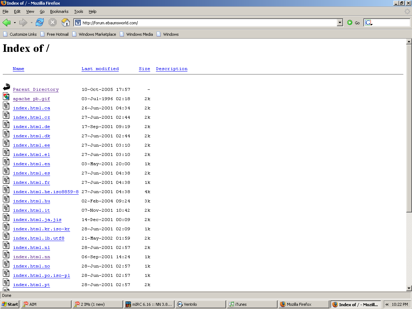Screen dimensions: 412x309
Task: Click the Free Hotmail bookmark
Action: 57,34
